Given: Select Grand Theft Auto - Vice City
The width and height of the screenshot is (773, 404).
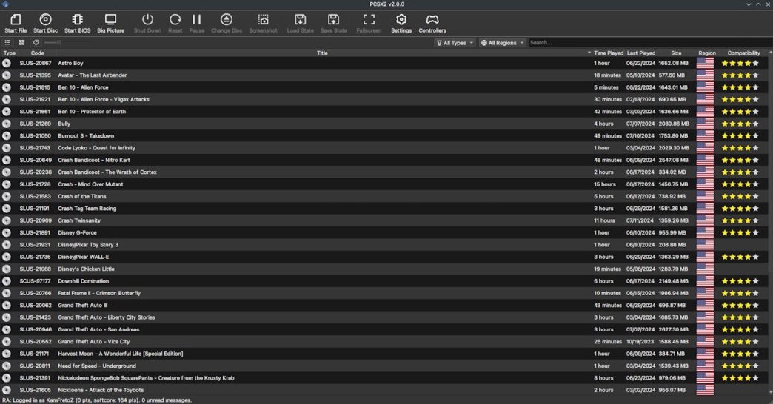Looking at the screenshot, I should [x=94, y=341].
